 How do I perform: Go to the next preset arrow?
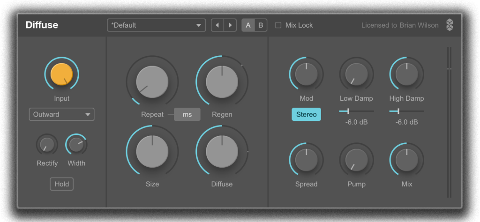click(x=230, y=25)
